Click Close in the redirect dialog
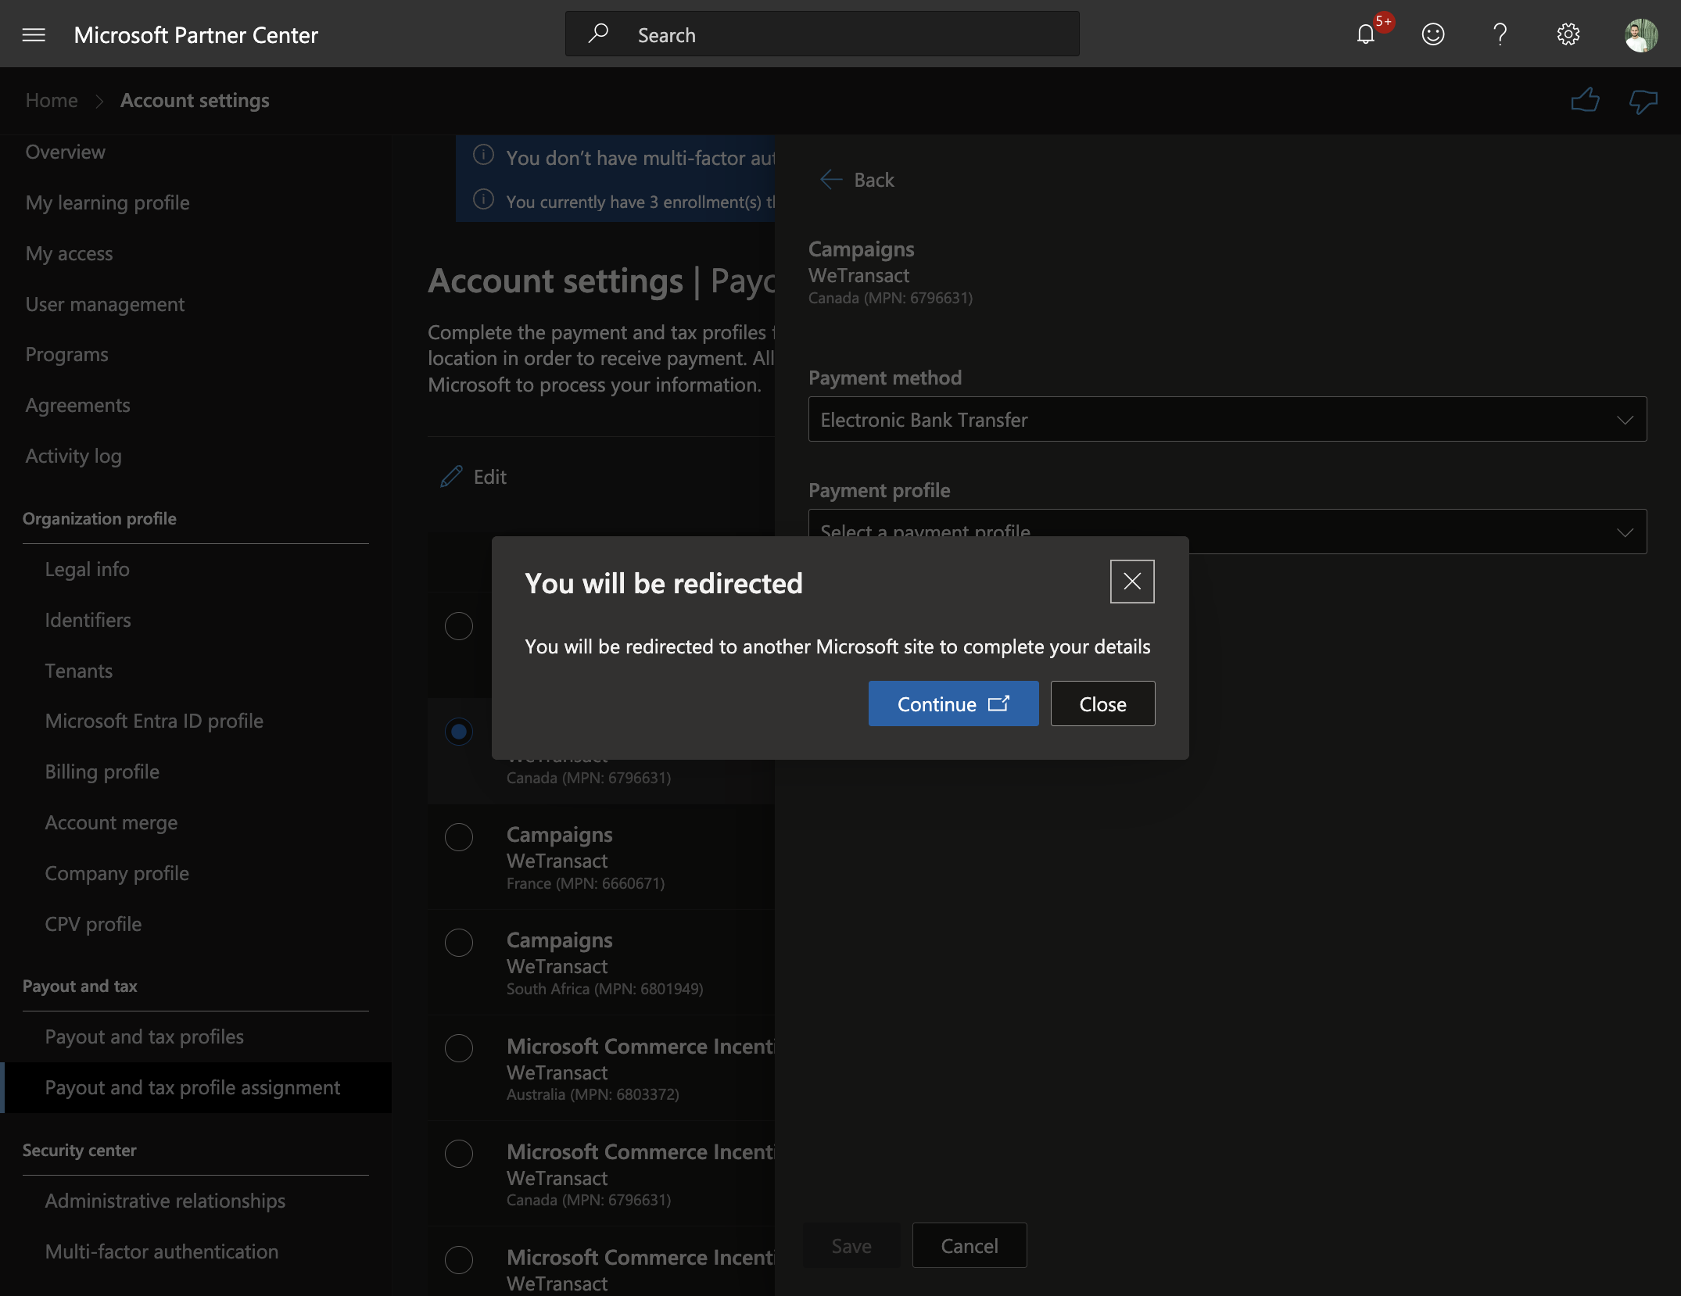This screenshot has width=1681, height=1296. (x=1102, y=703)
